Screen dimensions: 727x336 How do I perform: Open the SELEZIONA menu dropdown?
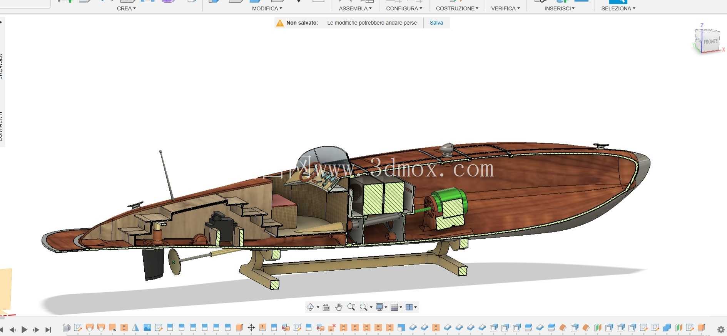tap(618, 8)
